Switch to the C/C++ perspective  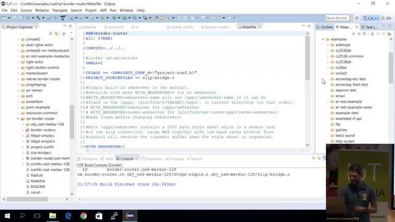[x=371, y=18]
